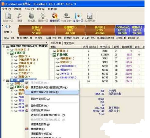The height and width of the screenshot is (138, 150).
Task: Select the (P:) FAT32 20.0GB block in disk map
Action: coord(137,30)
